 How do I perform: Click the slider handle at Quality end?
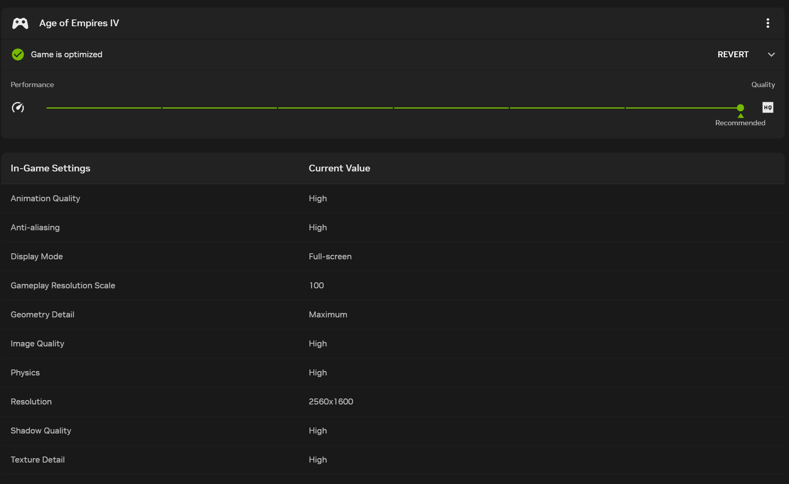coord(740,108)
